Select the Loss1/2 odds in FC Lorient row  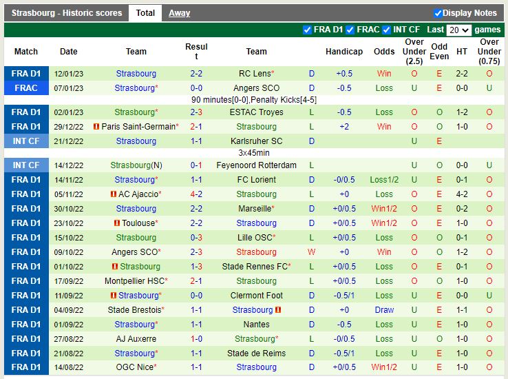click(384, 180)
